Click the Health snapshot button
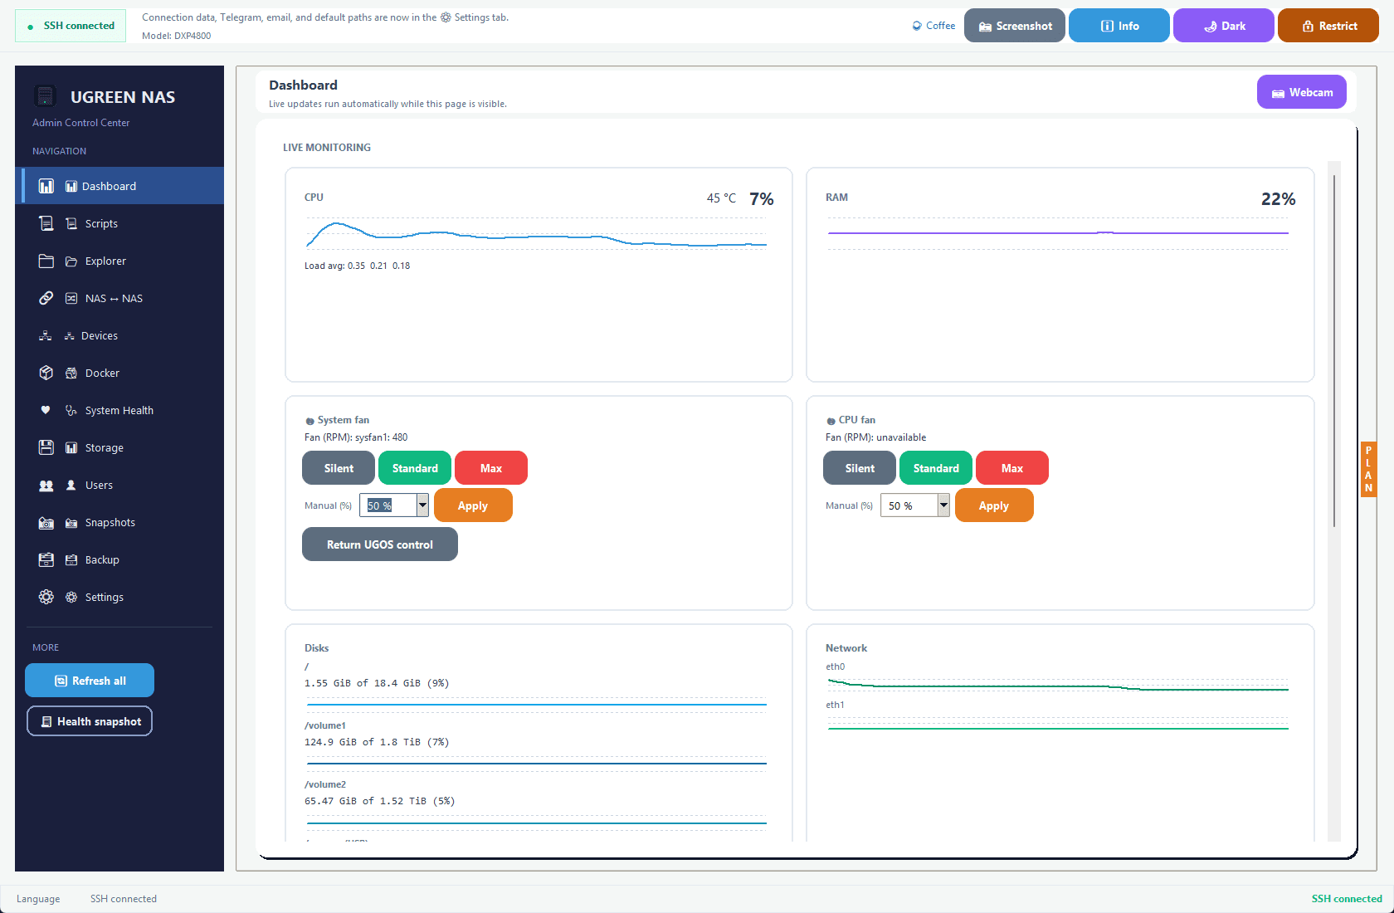The width and height of the screenshot is (1394, 913). pyautogui.click(x=90, y=721)
